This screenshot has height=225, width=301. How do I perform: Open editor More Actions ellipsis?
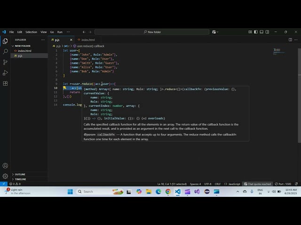point(296,39)
